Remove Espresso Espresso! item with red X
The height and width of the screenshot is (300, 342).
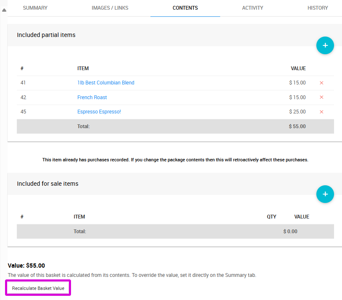click(321, 112)
